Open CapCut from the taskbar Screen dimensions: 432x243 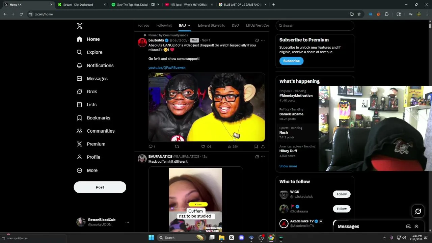coord(232,238)
